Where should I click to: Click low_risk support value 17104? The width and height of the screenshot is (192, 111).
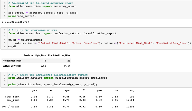(x=130, y=100)
